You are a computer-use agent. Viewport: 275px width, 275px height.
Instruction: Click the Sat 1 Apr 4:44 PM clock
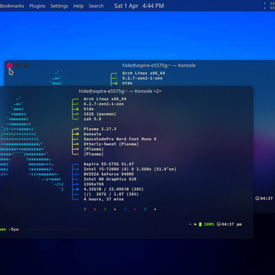tap(139, 6)
